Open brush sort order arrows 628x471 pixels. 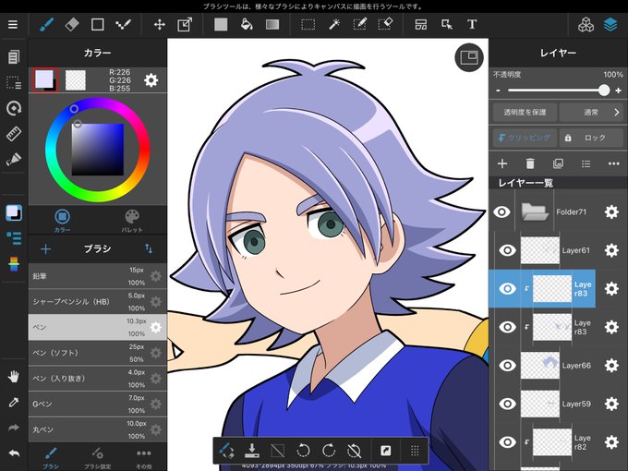click(x=149, y=248)
